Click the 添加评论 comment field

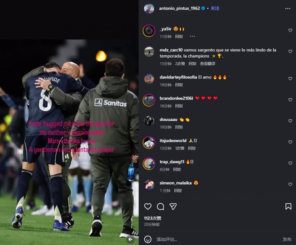pos(217,239)
